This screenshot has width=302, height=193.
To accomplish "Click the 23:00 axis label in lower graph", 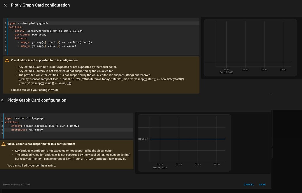I will [217, 165].
